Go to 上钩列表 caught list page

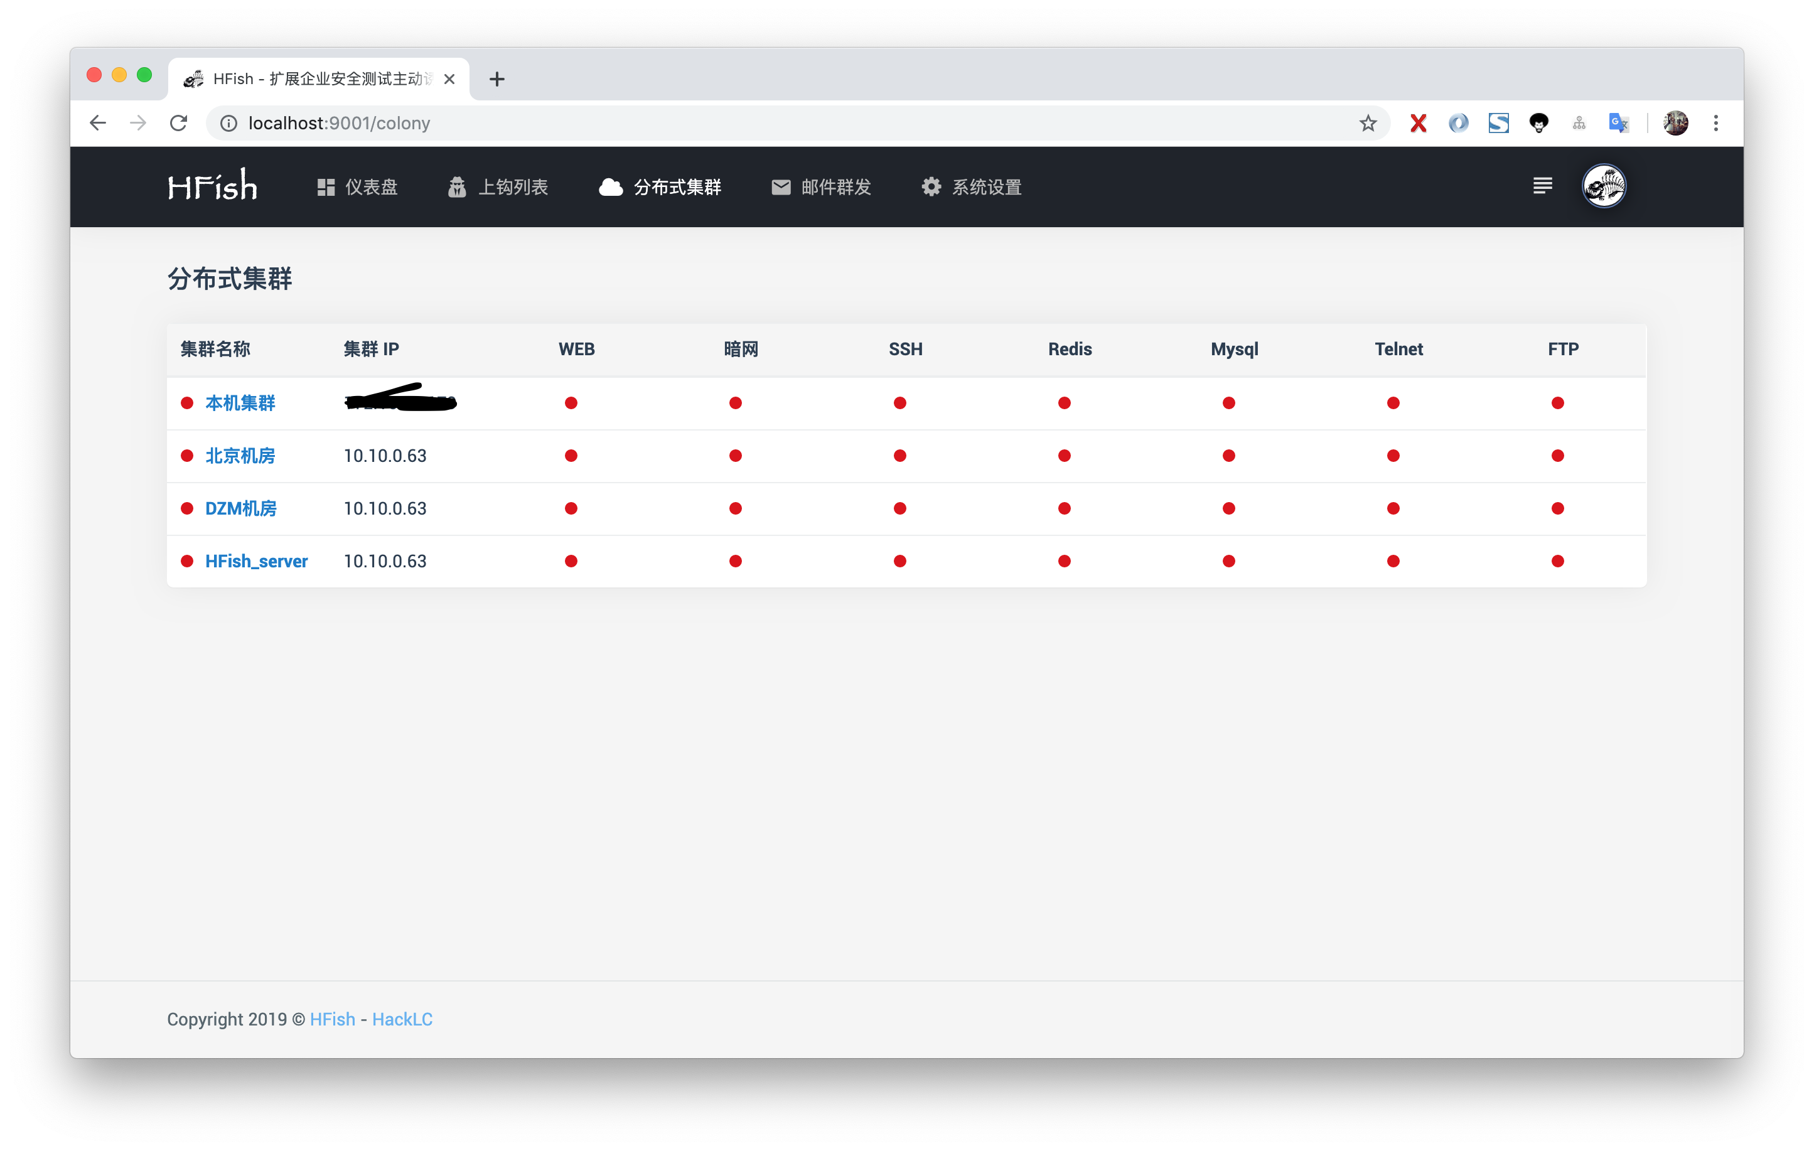tap(498, 187)
